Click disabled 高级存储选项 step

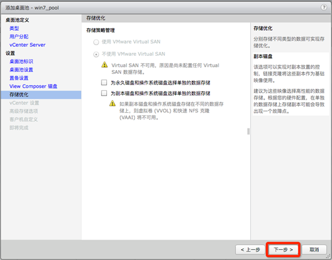[x=24, y=111]
